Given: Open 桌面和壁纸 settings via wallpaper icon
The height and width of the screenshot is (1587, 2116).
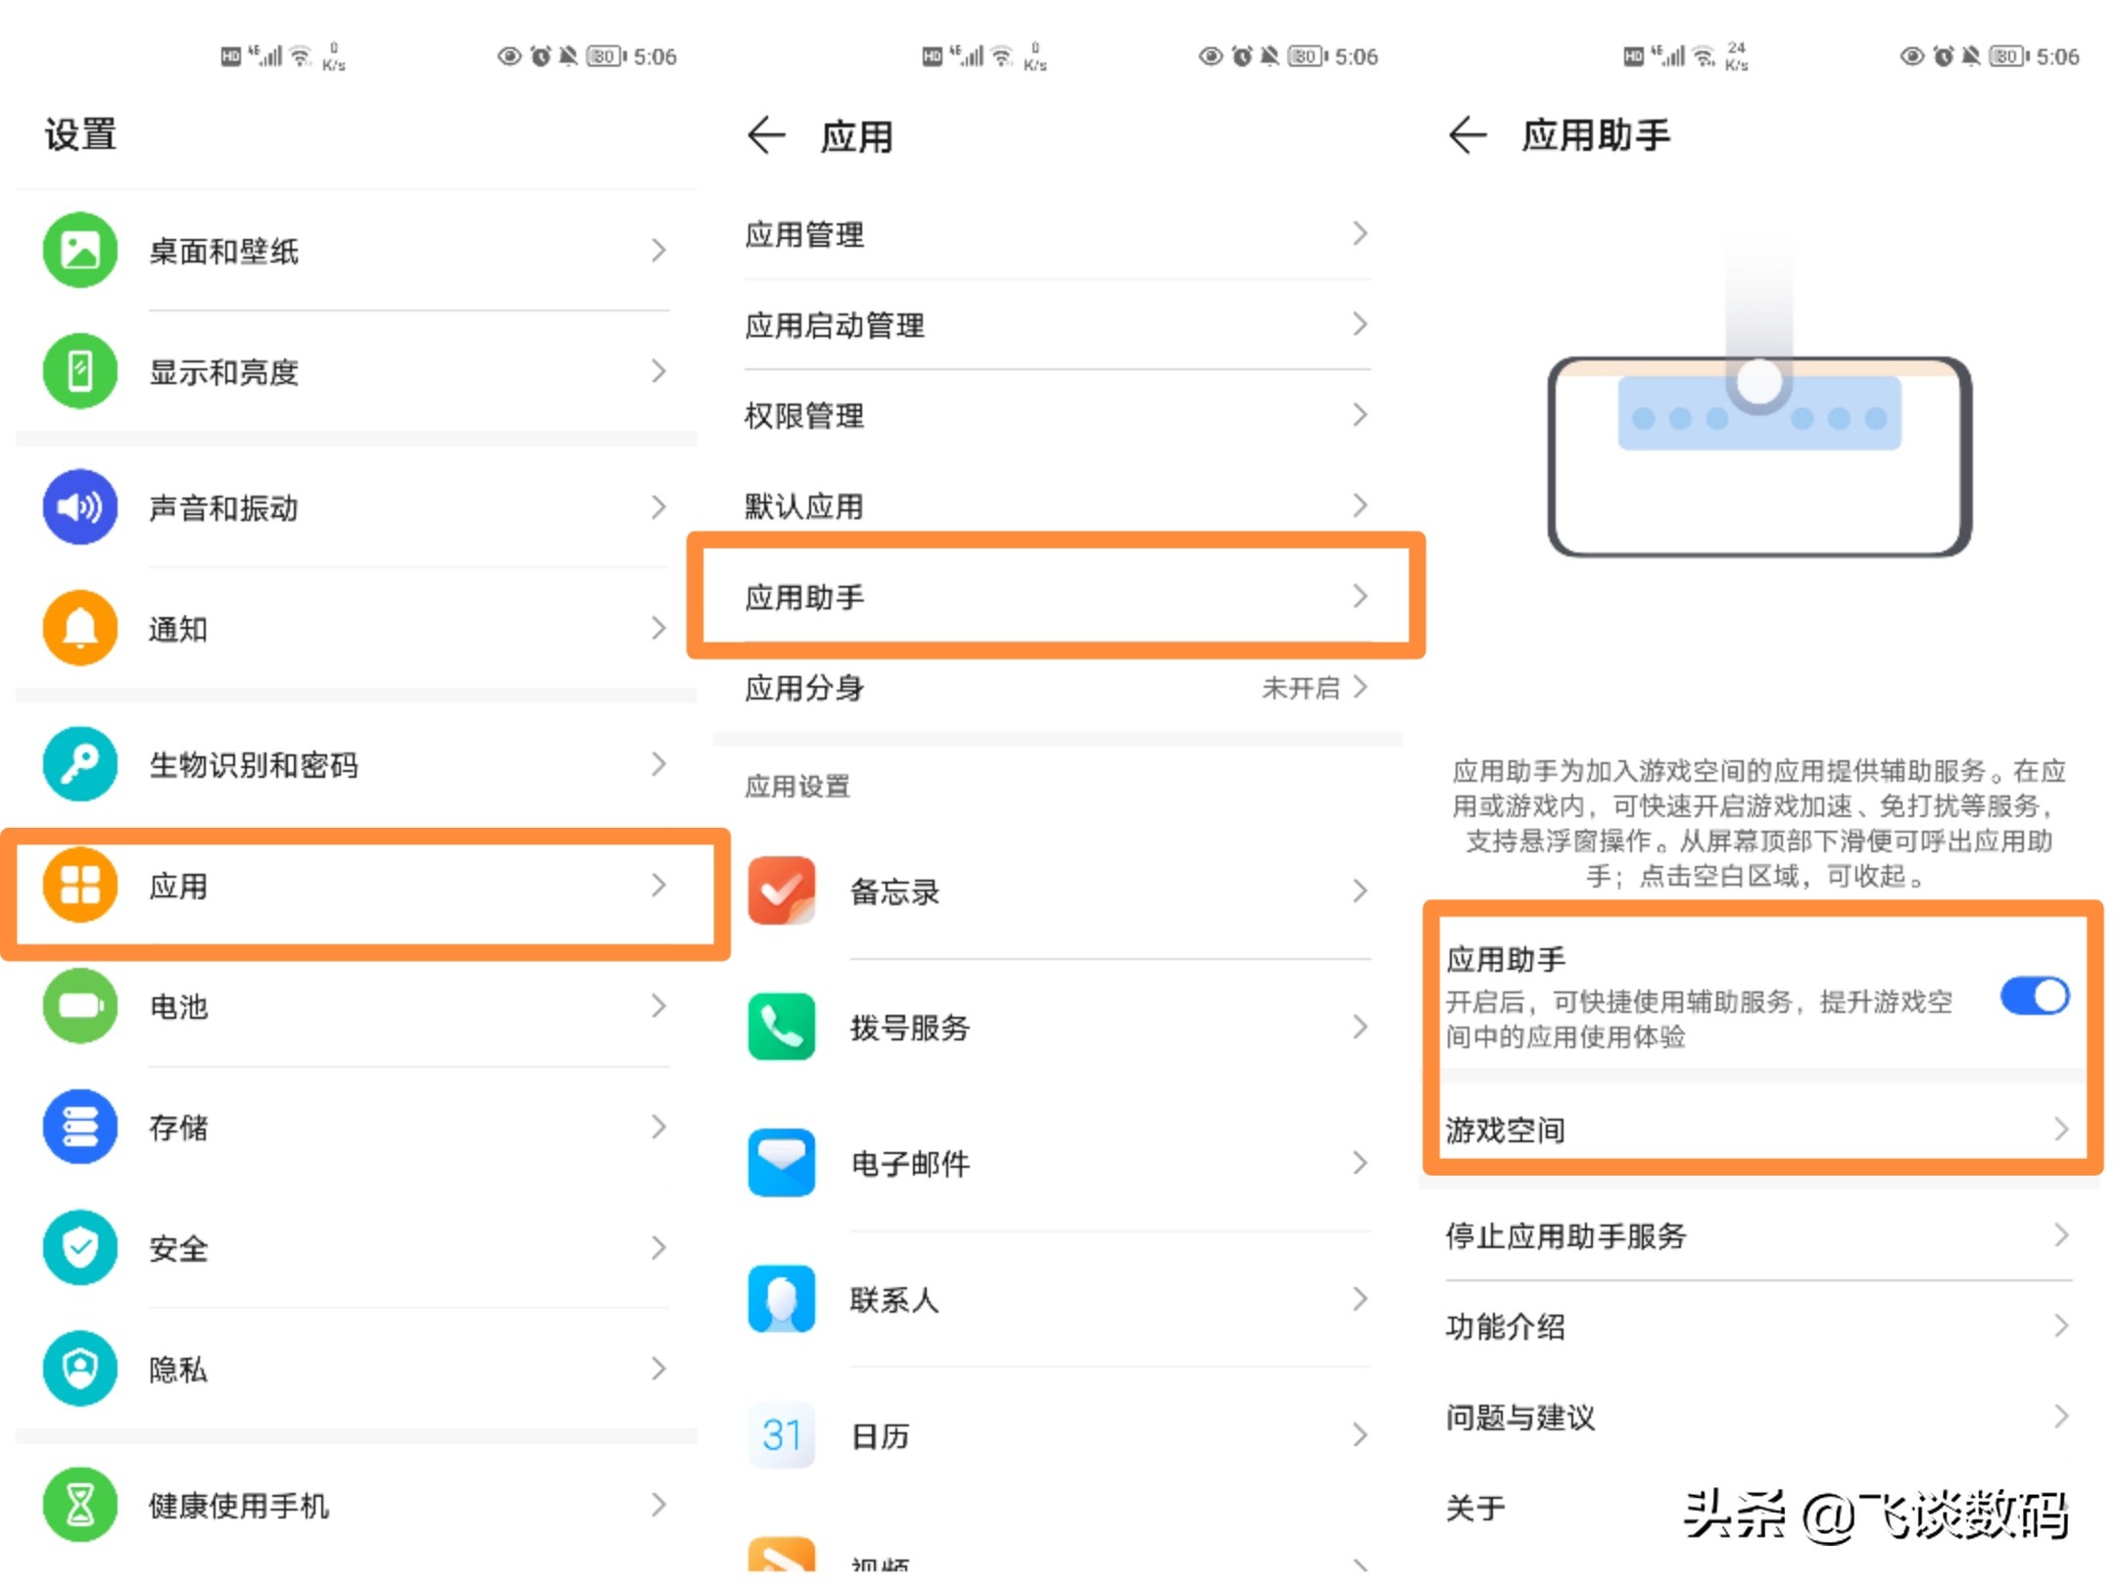Looking at the screenshot, I should click(80, 251).
